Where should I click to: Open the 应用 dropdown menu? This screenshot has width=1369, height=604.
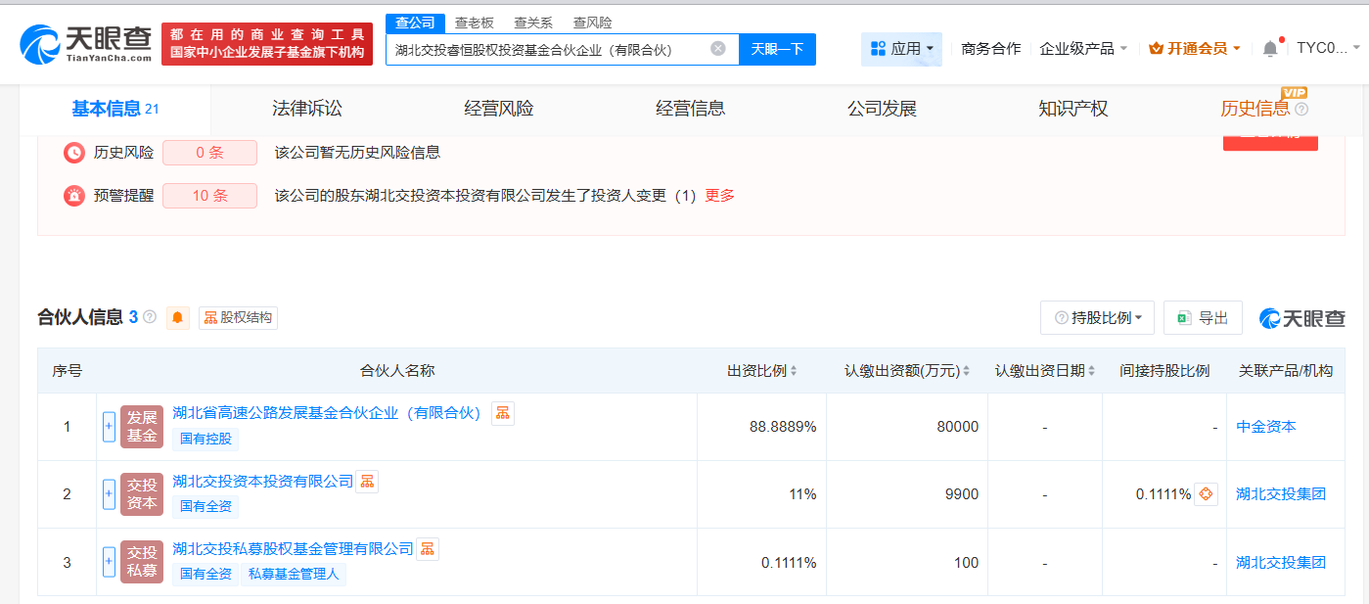pos(901,48)
